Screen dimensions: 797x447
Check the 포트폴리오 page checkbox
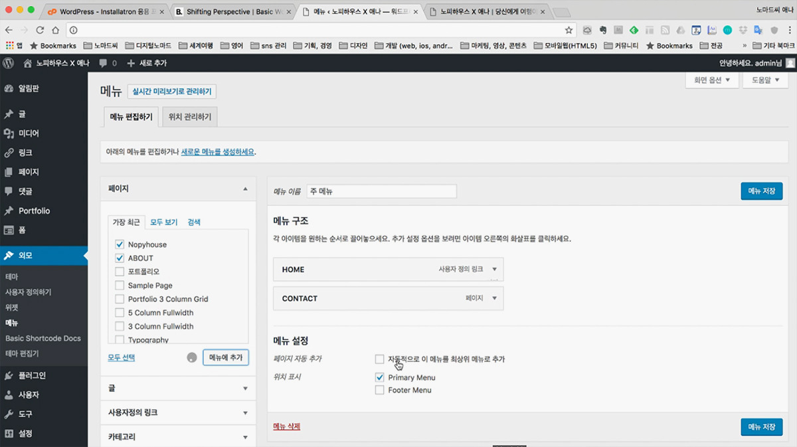point(120,272)
